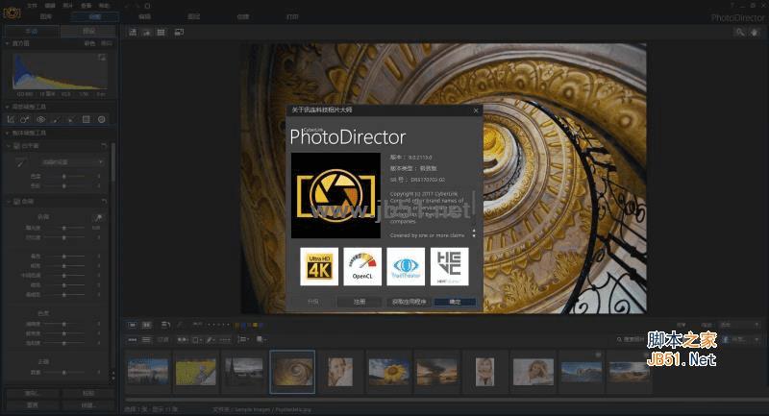Adjust the 色调 slider under white balance

click(x=63, y=186)
